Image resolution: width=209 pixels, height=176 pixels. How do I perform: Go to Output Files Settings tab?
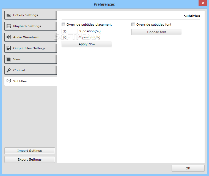pyautogui.click(x=31, y=48)
